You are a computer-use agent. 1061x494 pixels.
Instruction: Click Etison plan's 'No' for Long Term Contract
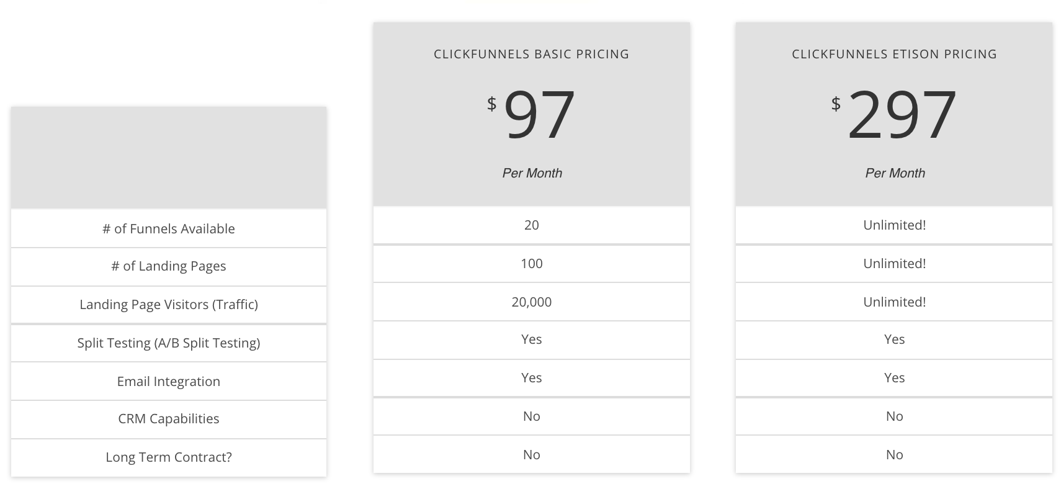pyautogui.click(x=894, y=454)
